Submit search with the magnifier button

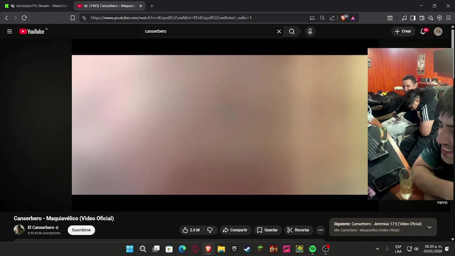(292, 31)
